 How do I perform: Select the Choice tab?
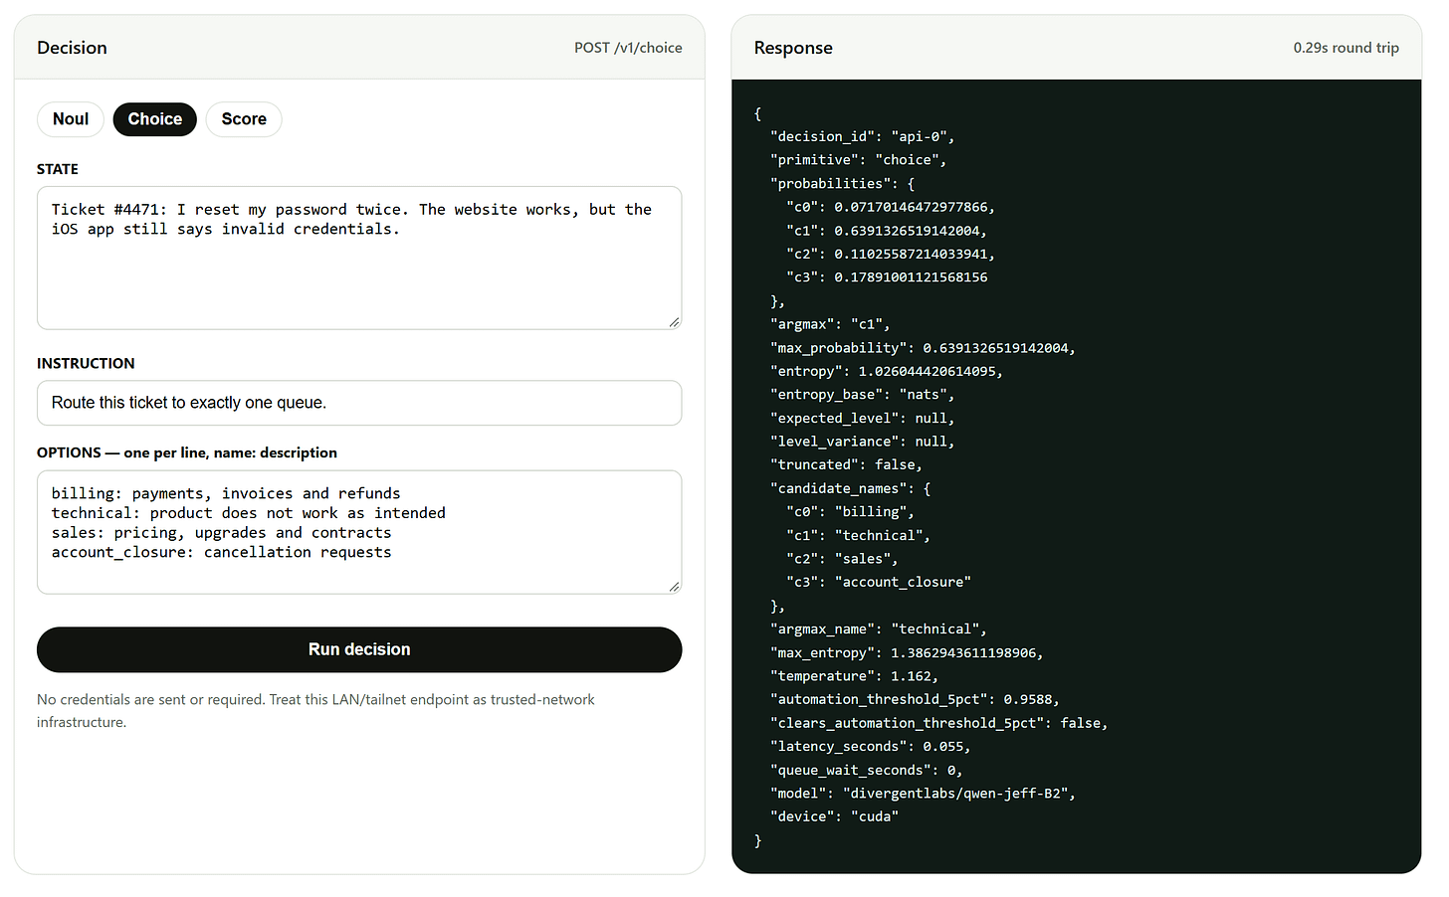155,119
